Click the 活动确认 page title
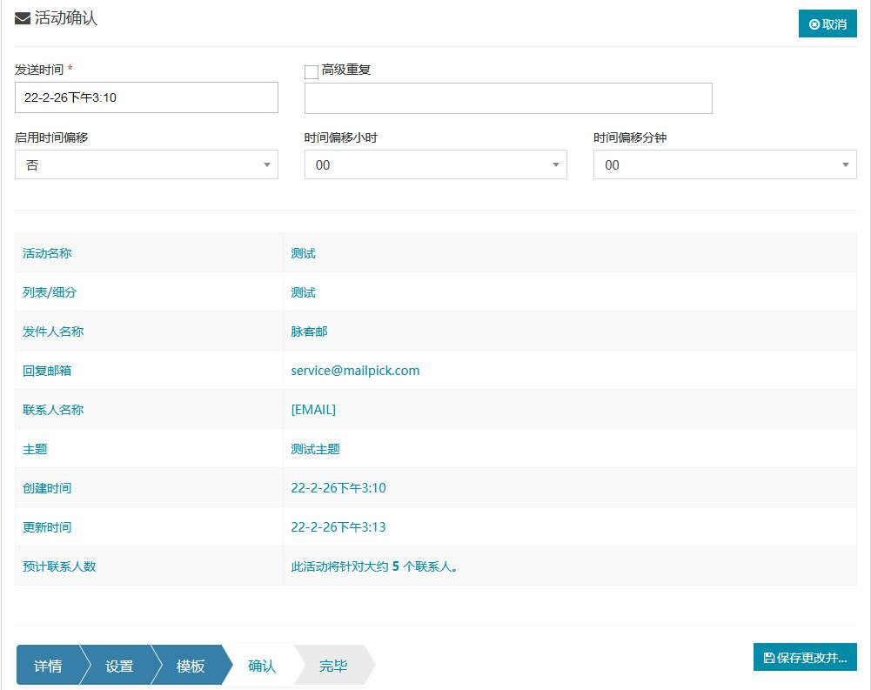Screen dimensions: 871x690 [x=66, y=18]
